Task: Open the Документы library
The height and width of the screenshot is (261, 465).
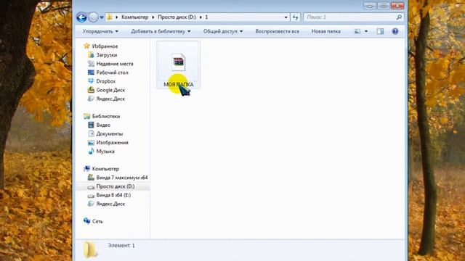Action: [x=110, y=133]
